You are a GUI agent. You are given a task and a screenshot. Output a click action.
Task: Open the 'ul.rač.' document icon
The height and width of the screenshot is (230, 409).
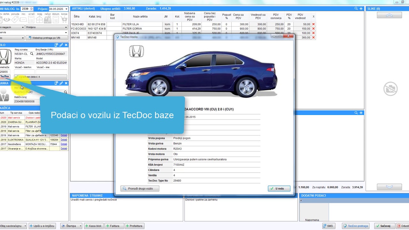point(31,20)
